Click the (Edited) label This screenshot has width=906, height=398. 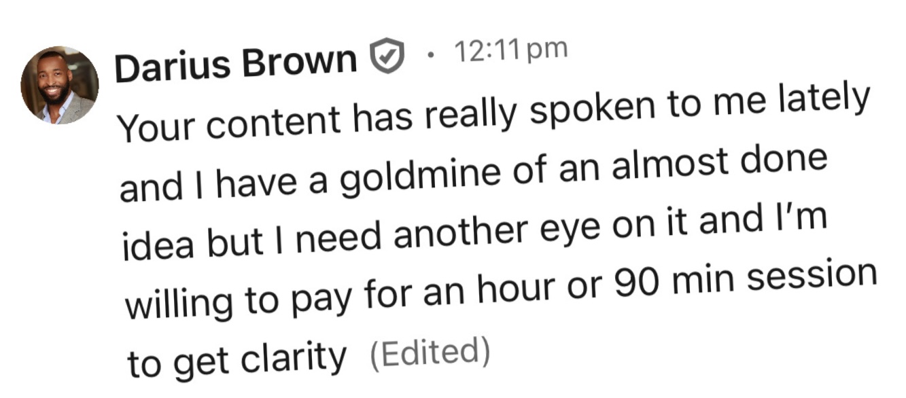(430, 352)
